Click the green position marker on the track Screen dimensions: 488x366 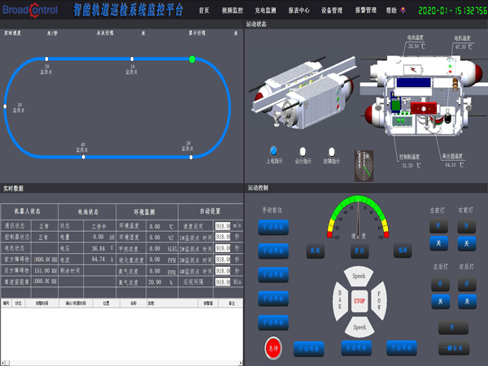click(192, 59)
